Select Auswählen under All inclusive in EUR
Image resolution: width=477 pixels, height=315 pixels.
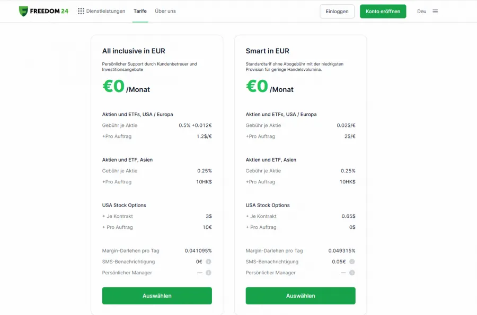pyautogui.click(x=157, y=295)
